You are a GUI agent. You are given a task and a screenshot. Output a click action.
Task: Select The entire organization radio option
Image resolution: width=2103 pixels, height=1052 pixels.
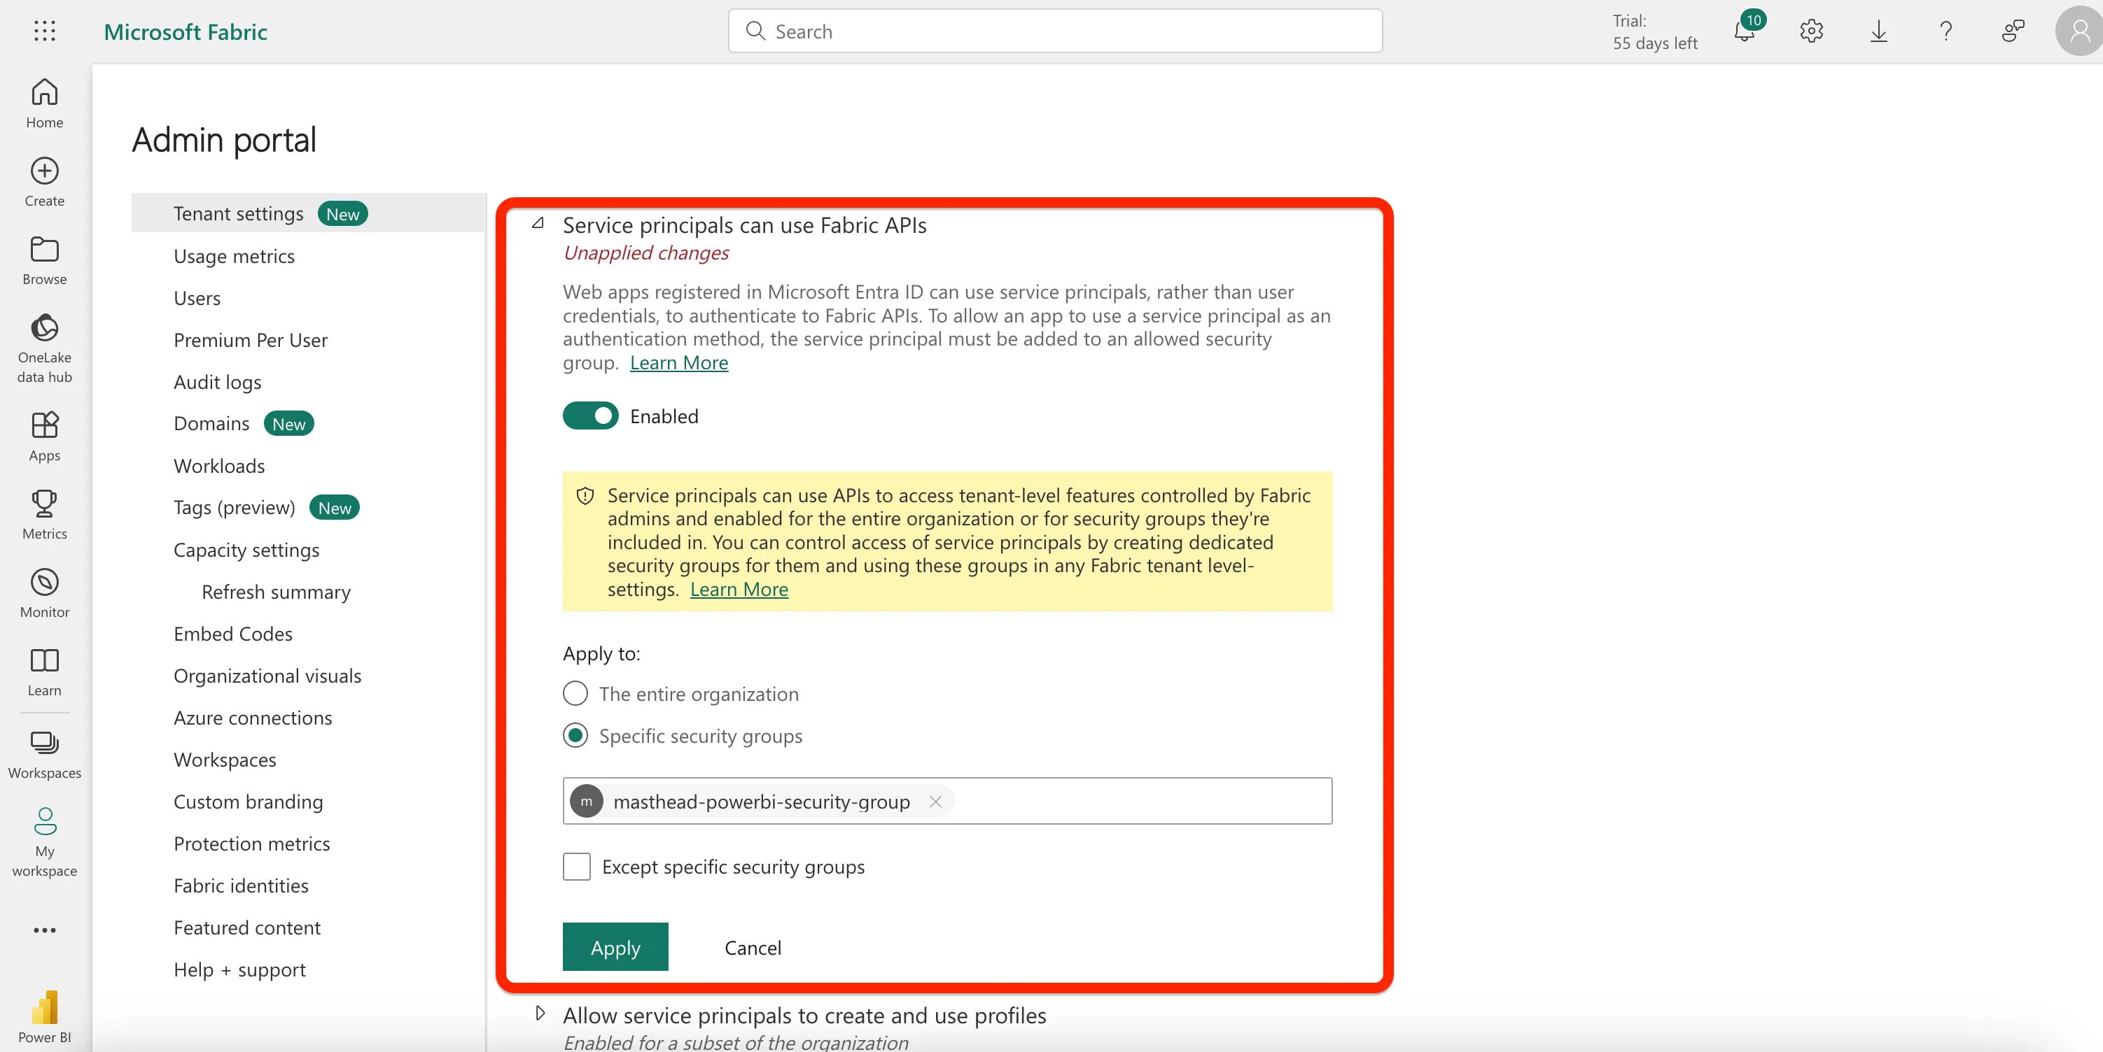point(575,693)
